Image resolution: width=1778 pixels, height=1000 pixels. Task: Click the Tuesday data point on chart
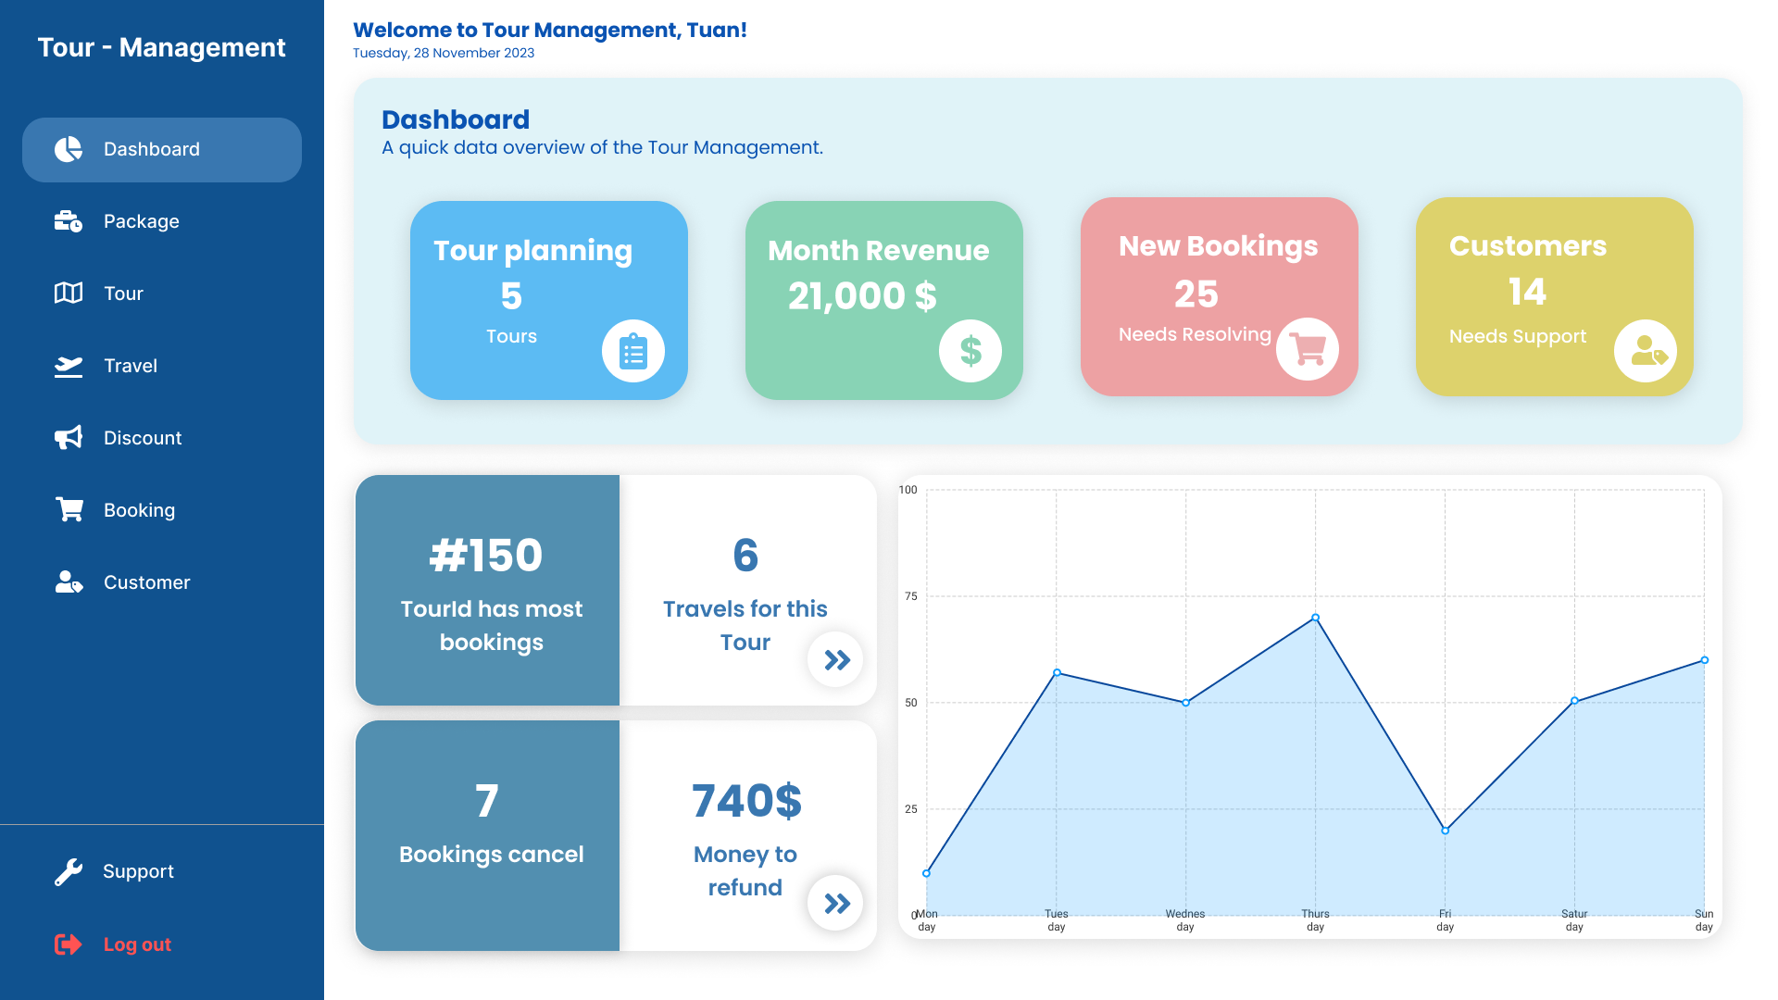pos(1057,673)
